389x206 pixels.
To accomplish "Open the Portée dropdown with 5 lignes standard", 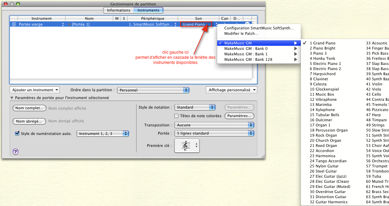I will coord(214,133).
